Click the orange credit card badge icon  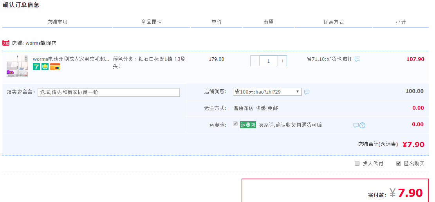[x=55, y=67]
